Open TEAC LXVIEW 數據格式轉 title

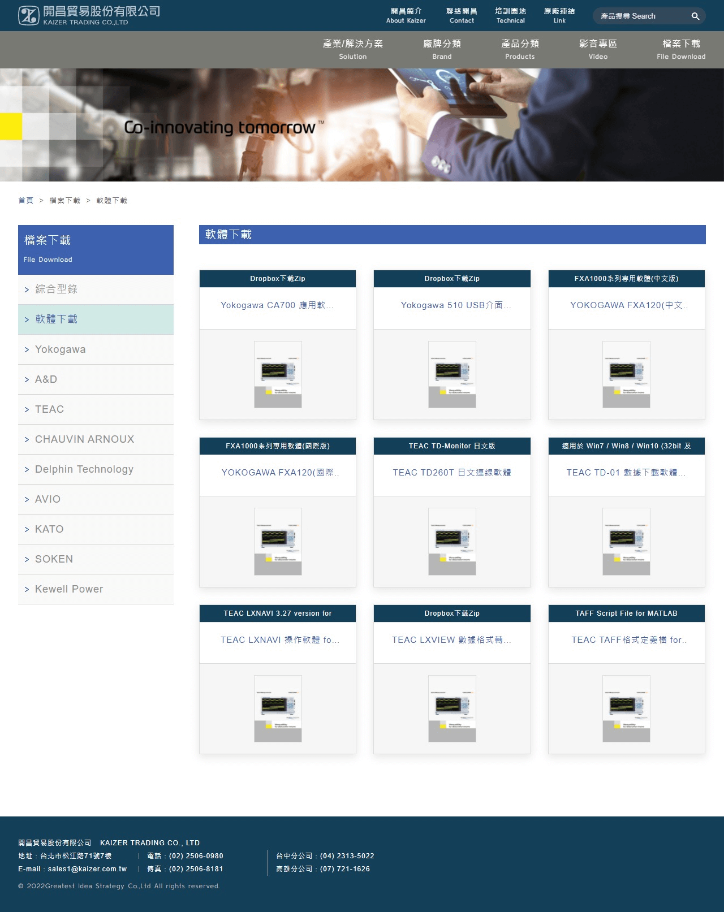click(x=451, y=640)
